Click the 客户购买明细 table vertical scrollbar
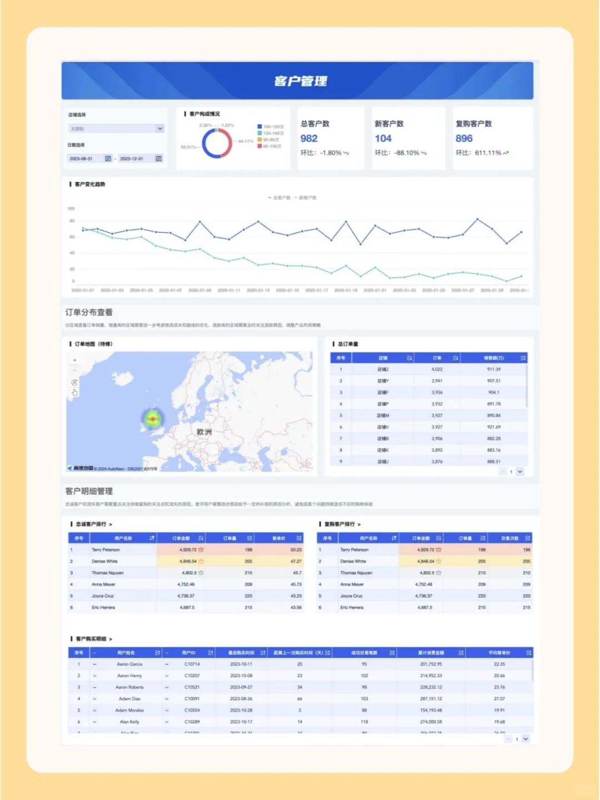This screenshot has width=600, height=800. pyautogui.click(x=532, y=671)
